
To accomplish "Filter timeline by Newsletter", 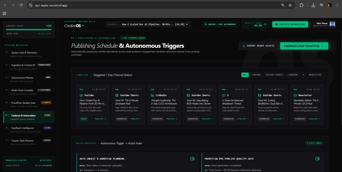I will point(315,75).
